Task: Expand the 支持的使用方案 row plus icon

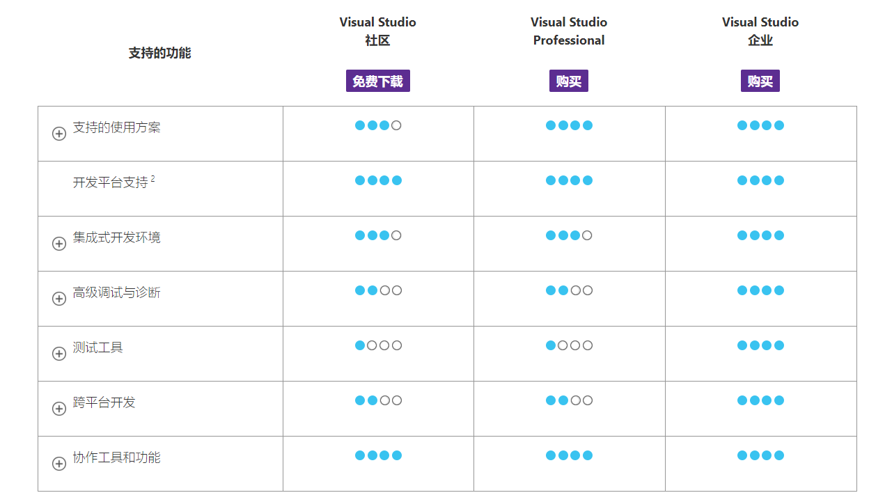Action: (59, 134)
